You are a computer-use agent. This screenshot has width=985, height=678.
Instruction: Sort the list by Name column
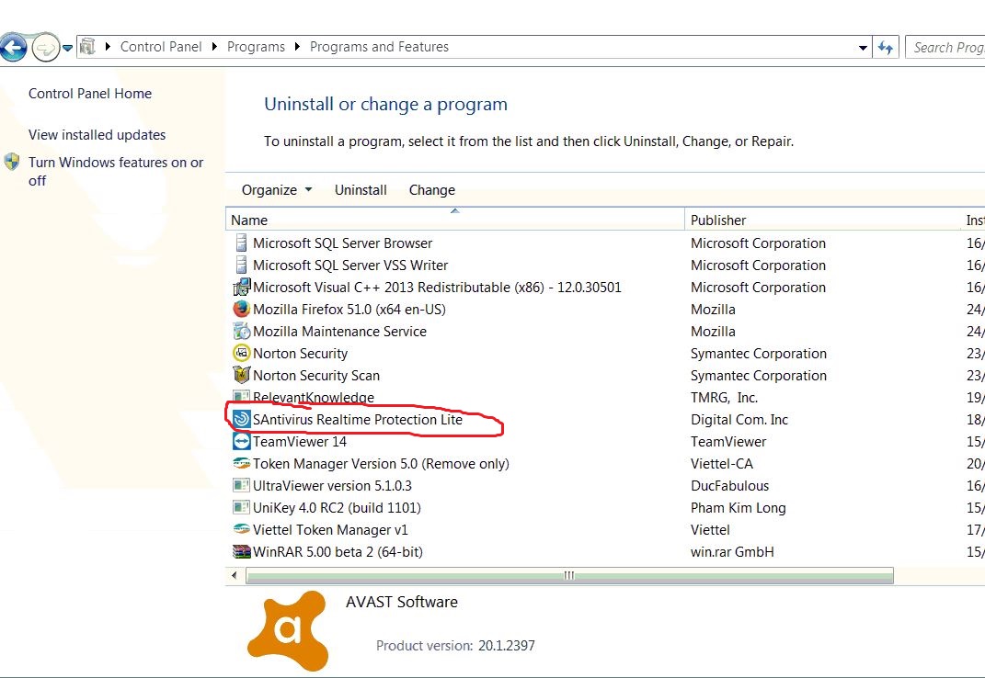click(x=455, y=220)
